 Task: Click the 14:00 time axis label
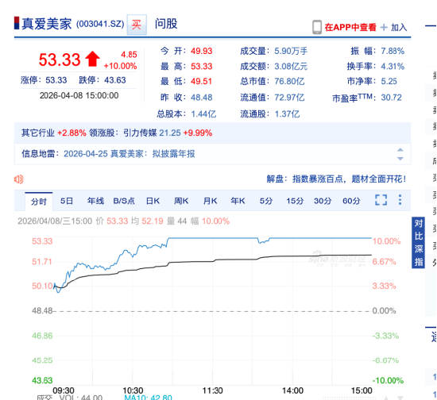pos(292,390)
